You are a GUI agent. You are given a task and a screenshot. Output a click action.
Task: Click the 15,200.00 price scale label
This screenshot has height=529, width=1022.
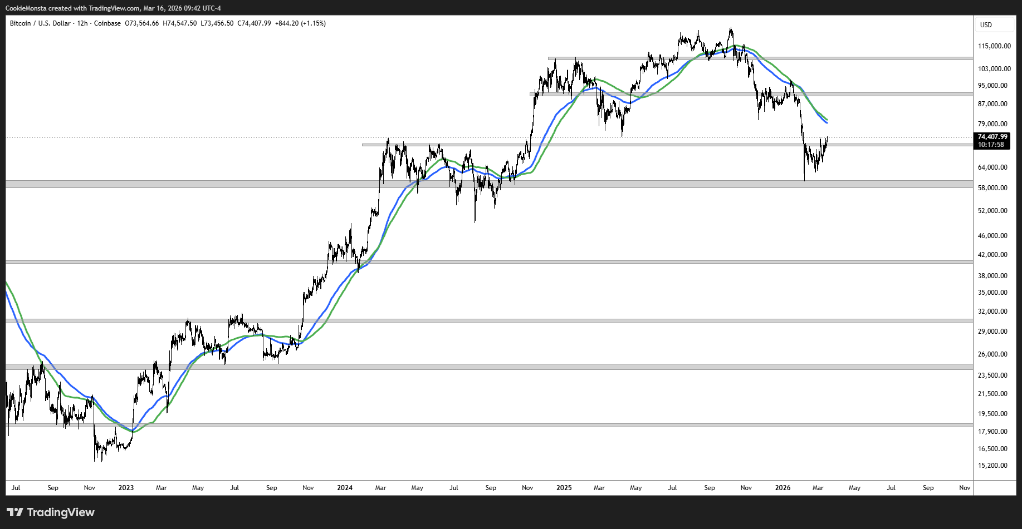[x=992, y=466]
